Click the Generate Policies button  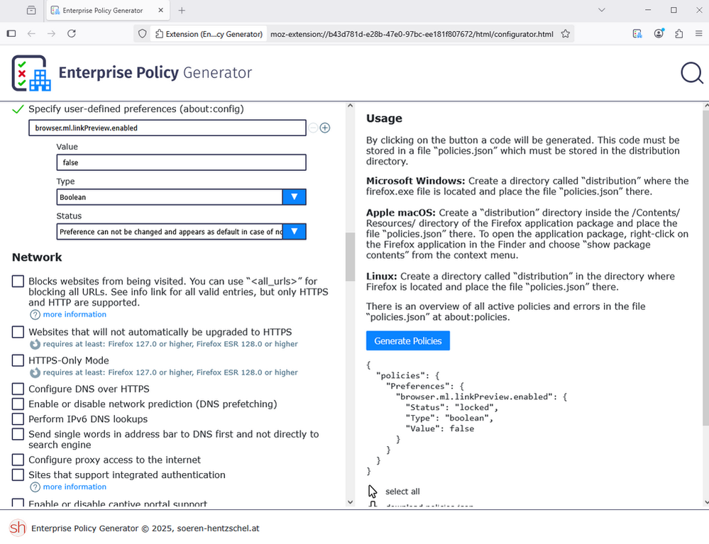point(407,341)
